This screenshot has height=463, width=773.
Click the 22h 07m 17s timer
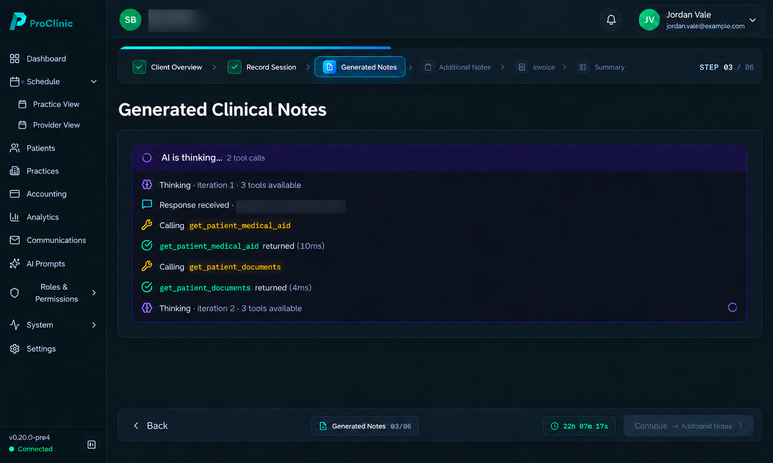point(579,426)
